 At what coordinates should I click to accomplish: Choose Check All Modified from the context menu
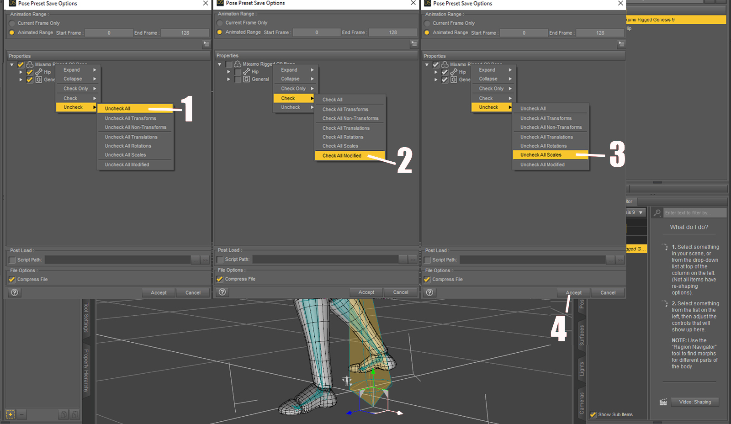pos(342,156)
